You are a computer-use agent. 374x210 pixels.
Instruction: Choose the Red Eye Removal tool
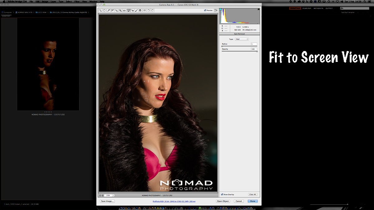(133, 10)
